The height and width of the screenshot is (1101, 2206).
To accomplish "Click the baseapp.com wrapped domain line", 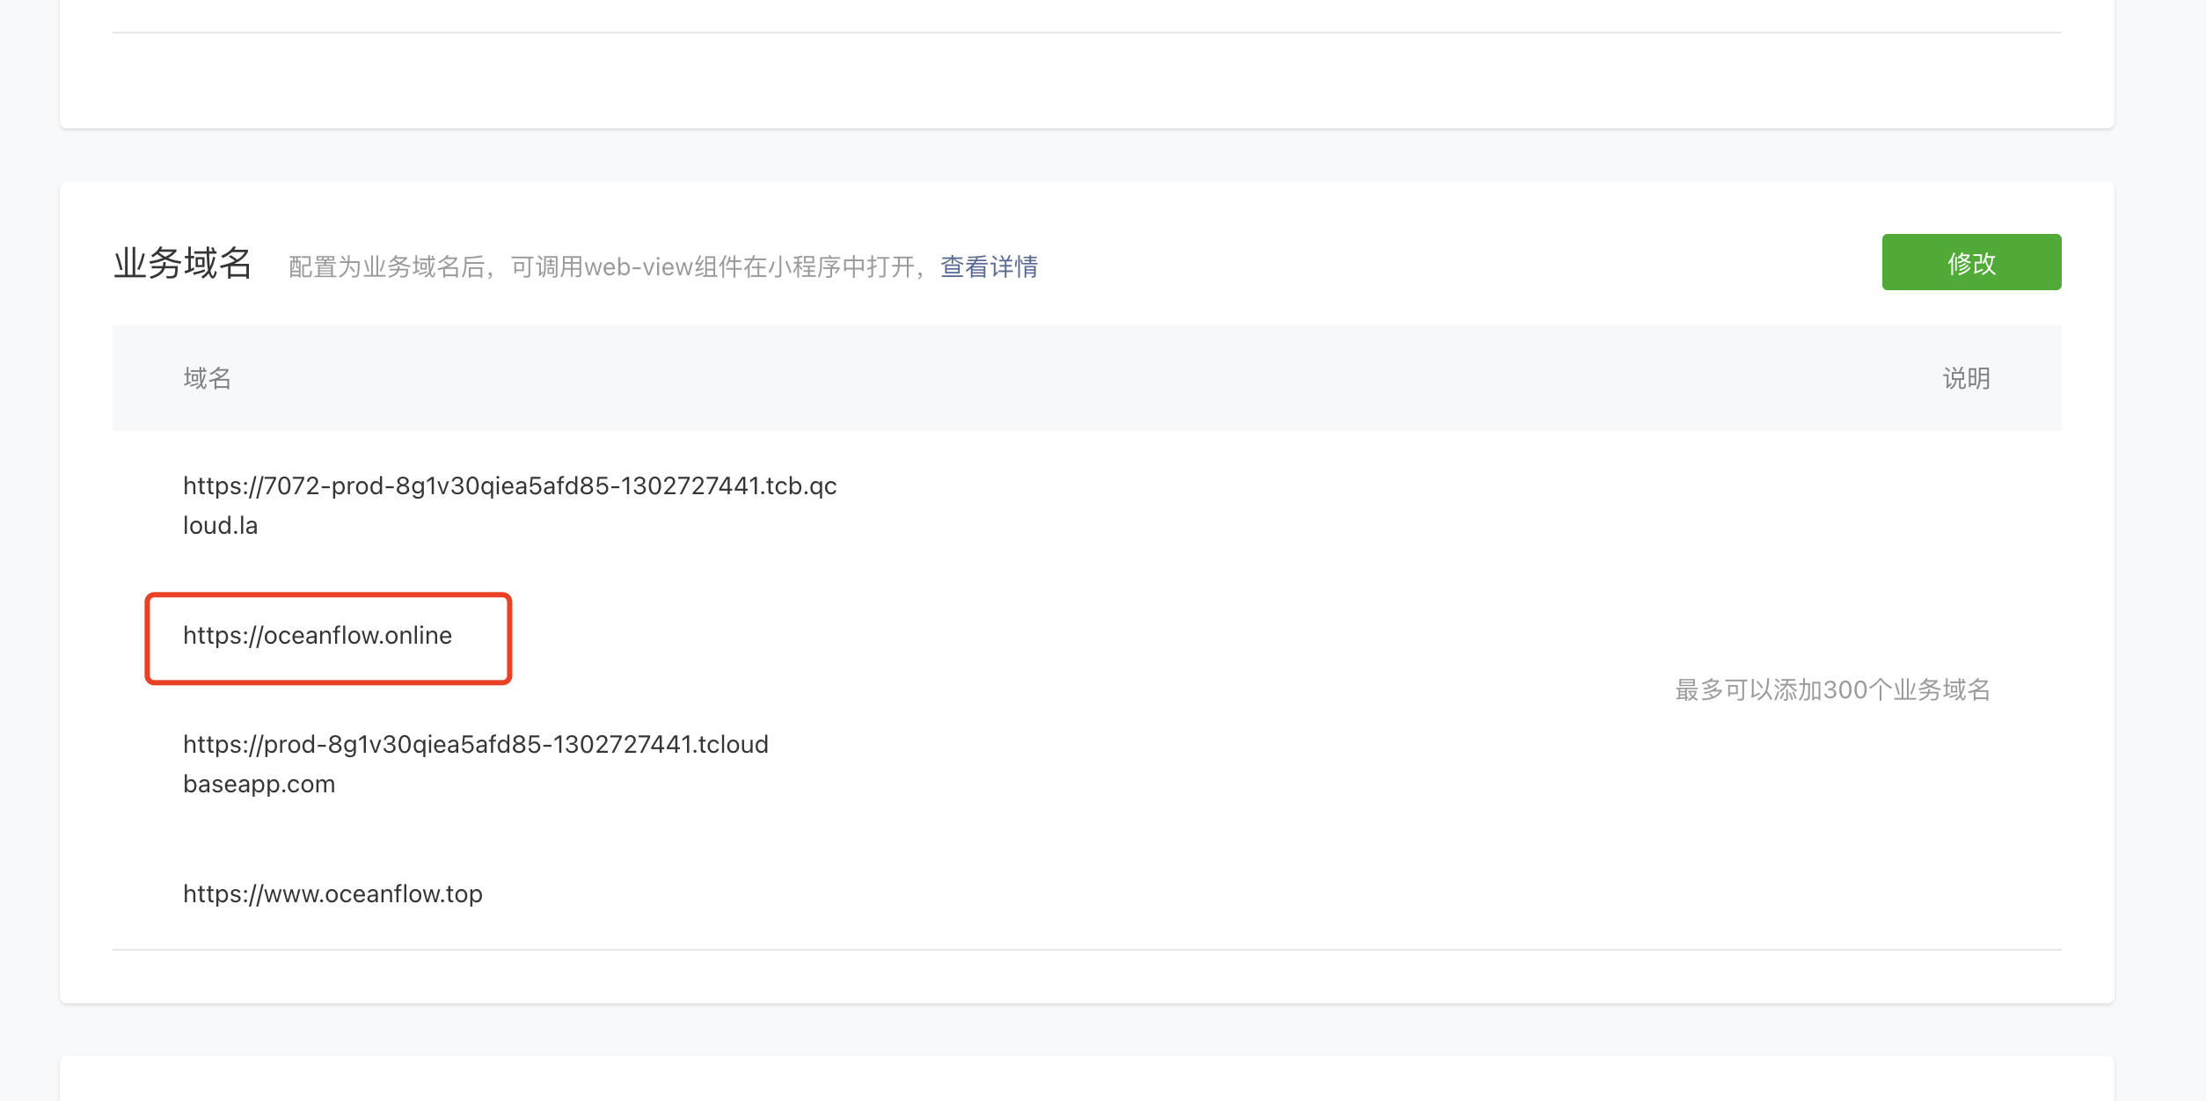I will tap(259, 784).
